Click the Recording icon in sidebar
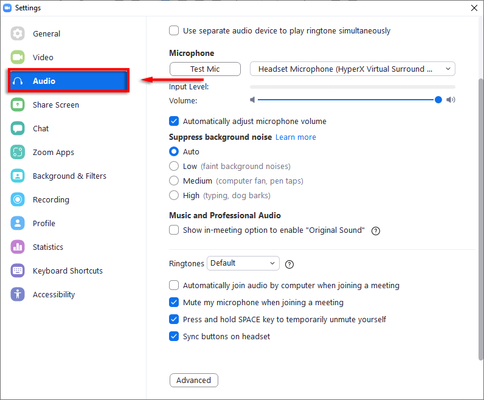Image resolution: width=484 pixels, height=400 pixels. [18, 199]
